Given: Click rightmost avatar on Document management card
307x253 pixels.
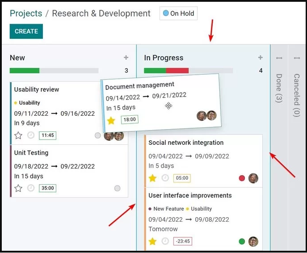Looking at the screenshot, I should (212, 115).
